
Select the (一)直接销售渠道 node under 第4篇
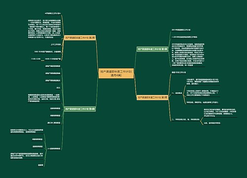click(54, 149)
